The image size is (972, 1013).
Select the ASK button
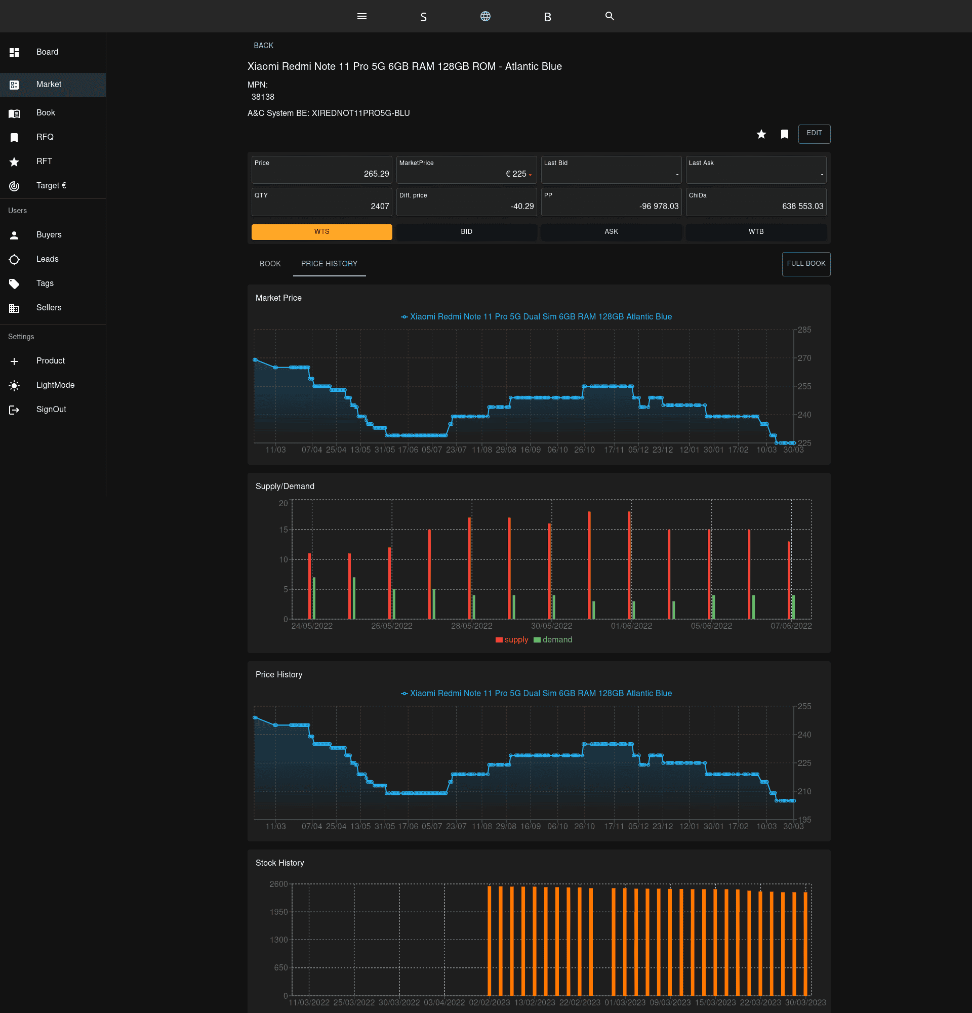(x=611, y=231)
